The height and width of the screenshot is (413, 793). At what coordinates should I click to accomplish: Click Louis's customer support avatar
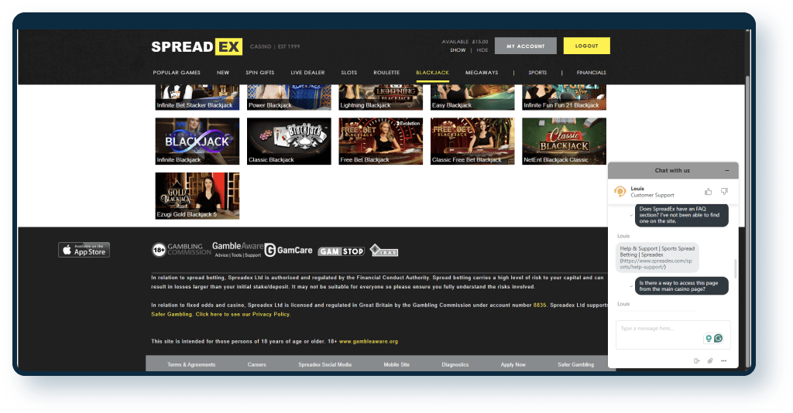click(x=620, y=191)
